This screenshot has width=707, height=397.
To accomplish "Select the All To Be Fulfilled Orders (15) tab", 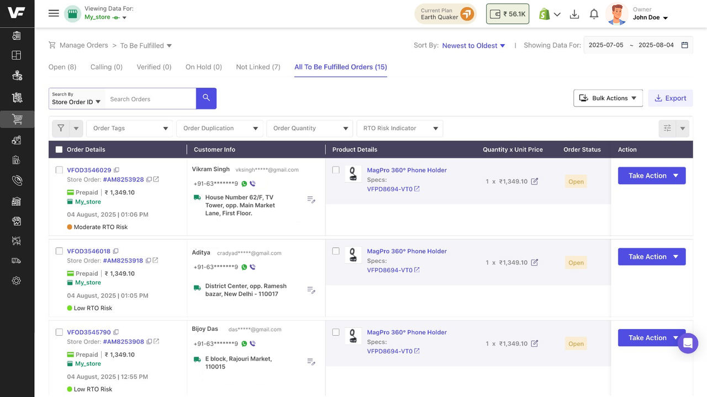I will tap(341, 67).
